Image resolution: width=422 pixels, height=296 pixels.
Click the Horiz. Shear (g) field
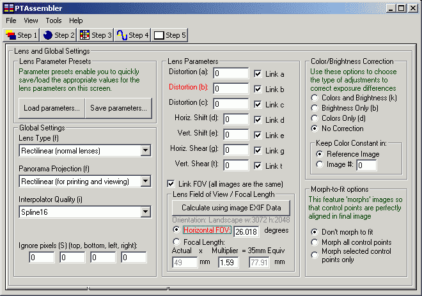point(236,150)
